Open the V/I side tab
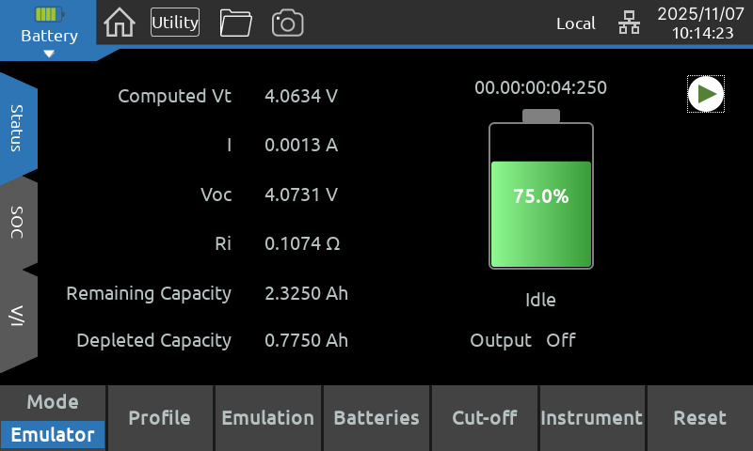 (17, 316)
